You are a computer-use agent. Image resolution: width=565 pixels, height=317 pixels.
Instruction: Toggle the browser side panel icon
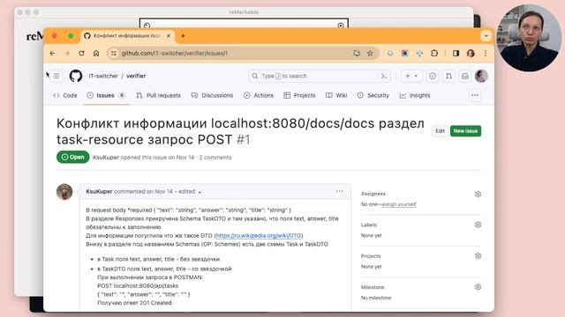tap(456, 53)
